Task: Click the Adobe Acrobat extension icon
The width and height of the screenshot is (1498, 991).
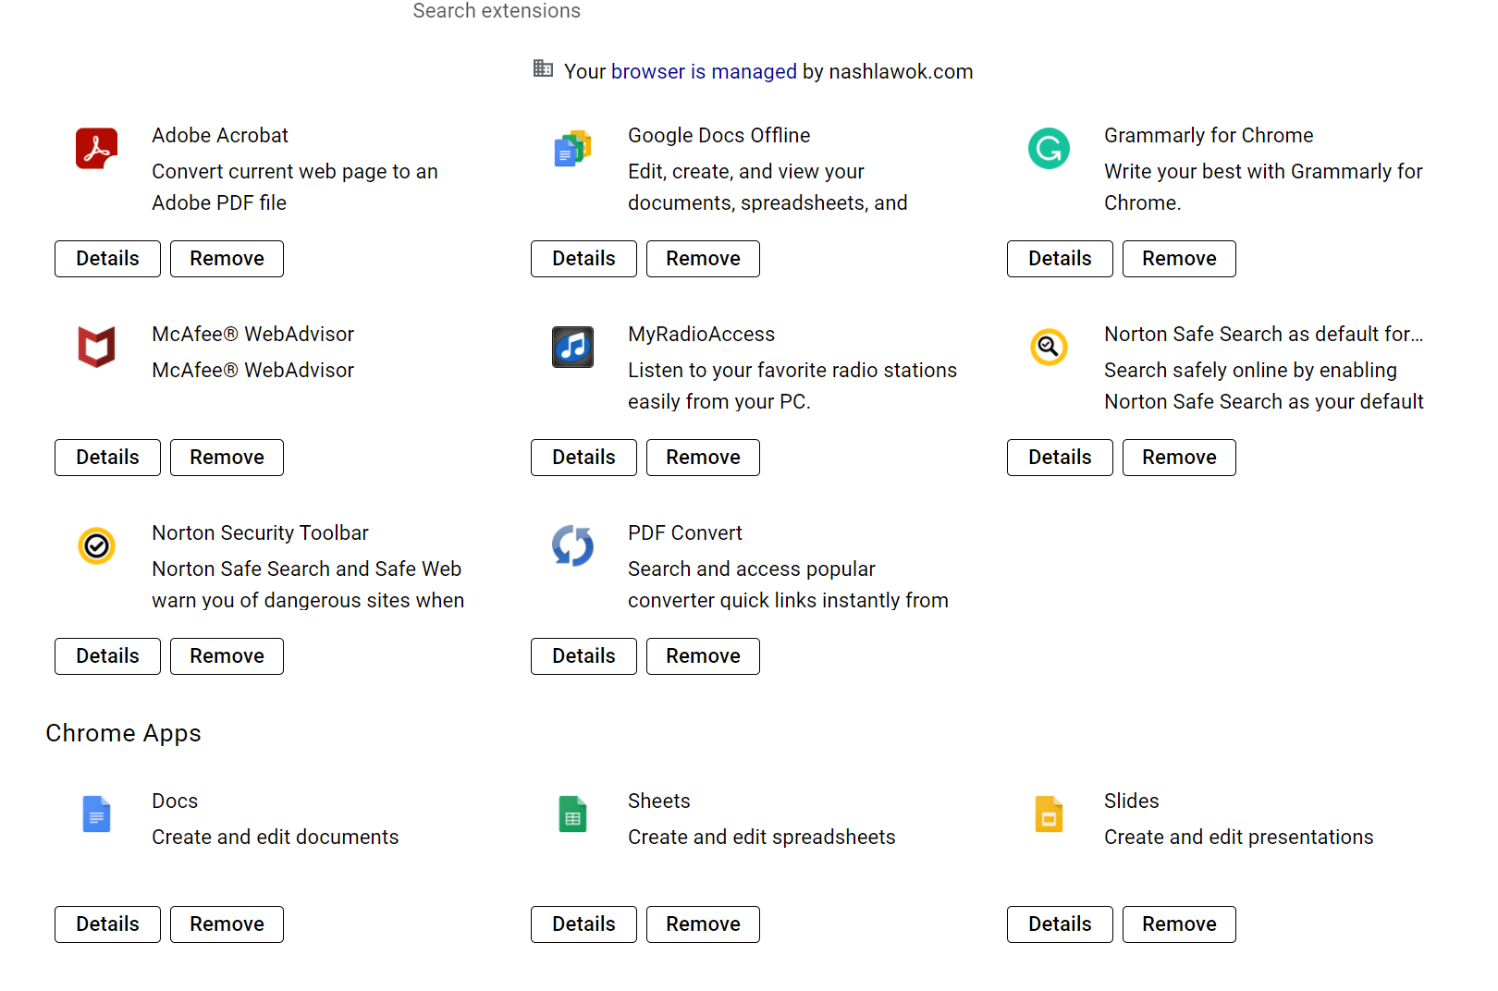Action: [96, 149]
